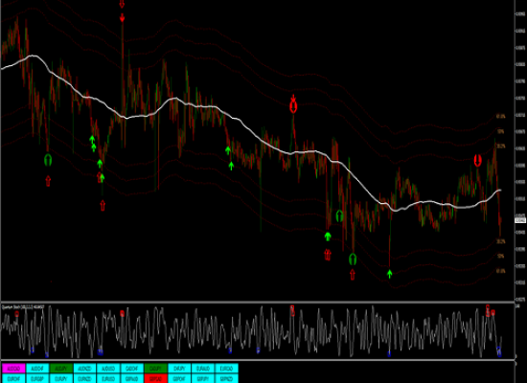The height and width of the screenshot is (383, 527).
Task: Click the red circled sell arrow near the chart's right edge
Action: tap(477, 161)
